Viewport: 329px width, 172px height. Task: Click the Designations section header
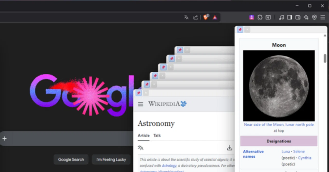coord(279,141)
